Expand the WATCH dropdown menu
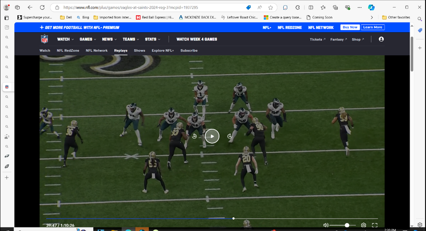 tap(65, 39)
